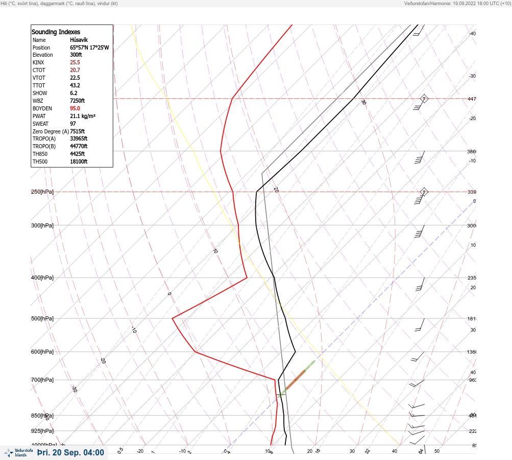The width and height of the screenshot is (512, 460).
Task: Click the KINX value 25.5 in indexes
Action: pos(75,62)
